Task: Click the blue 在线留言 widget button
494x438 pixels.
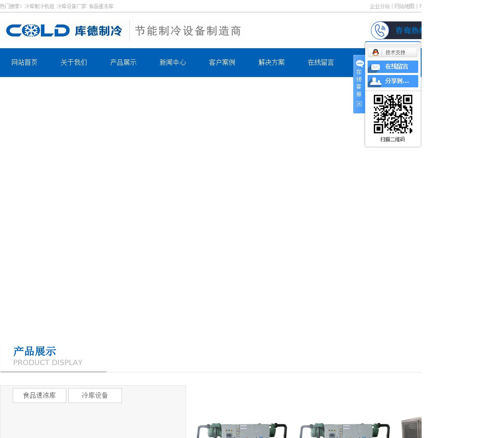Action: (x=393, y=67)
